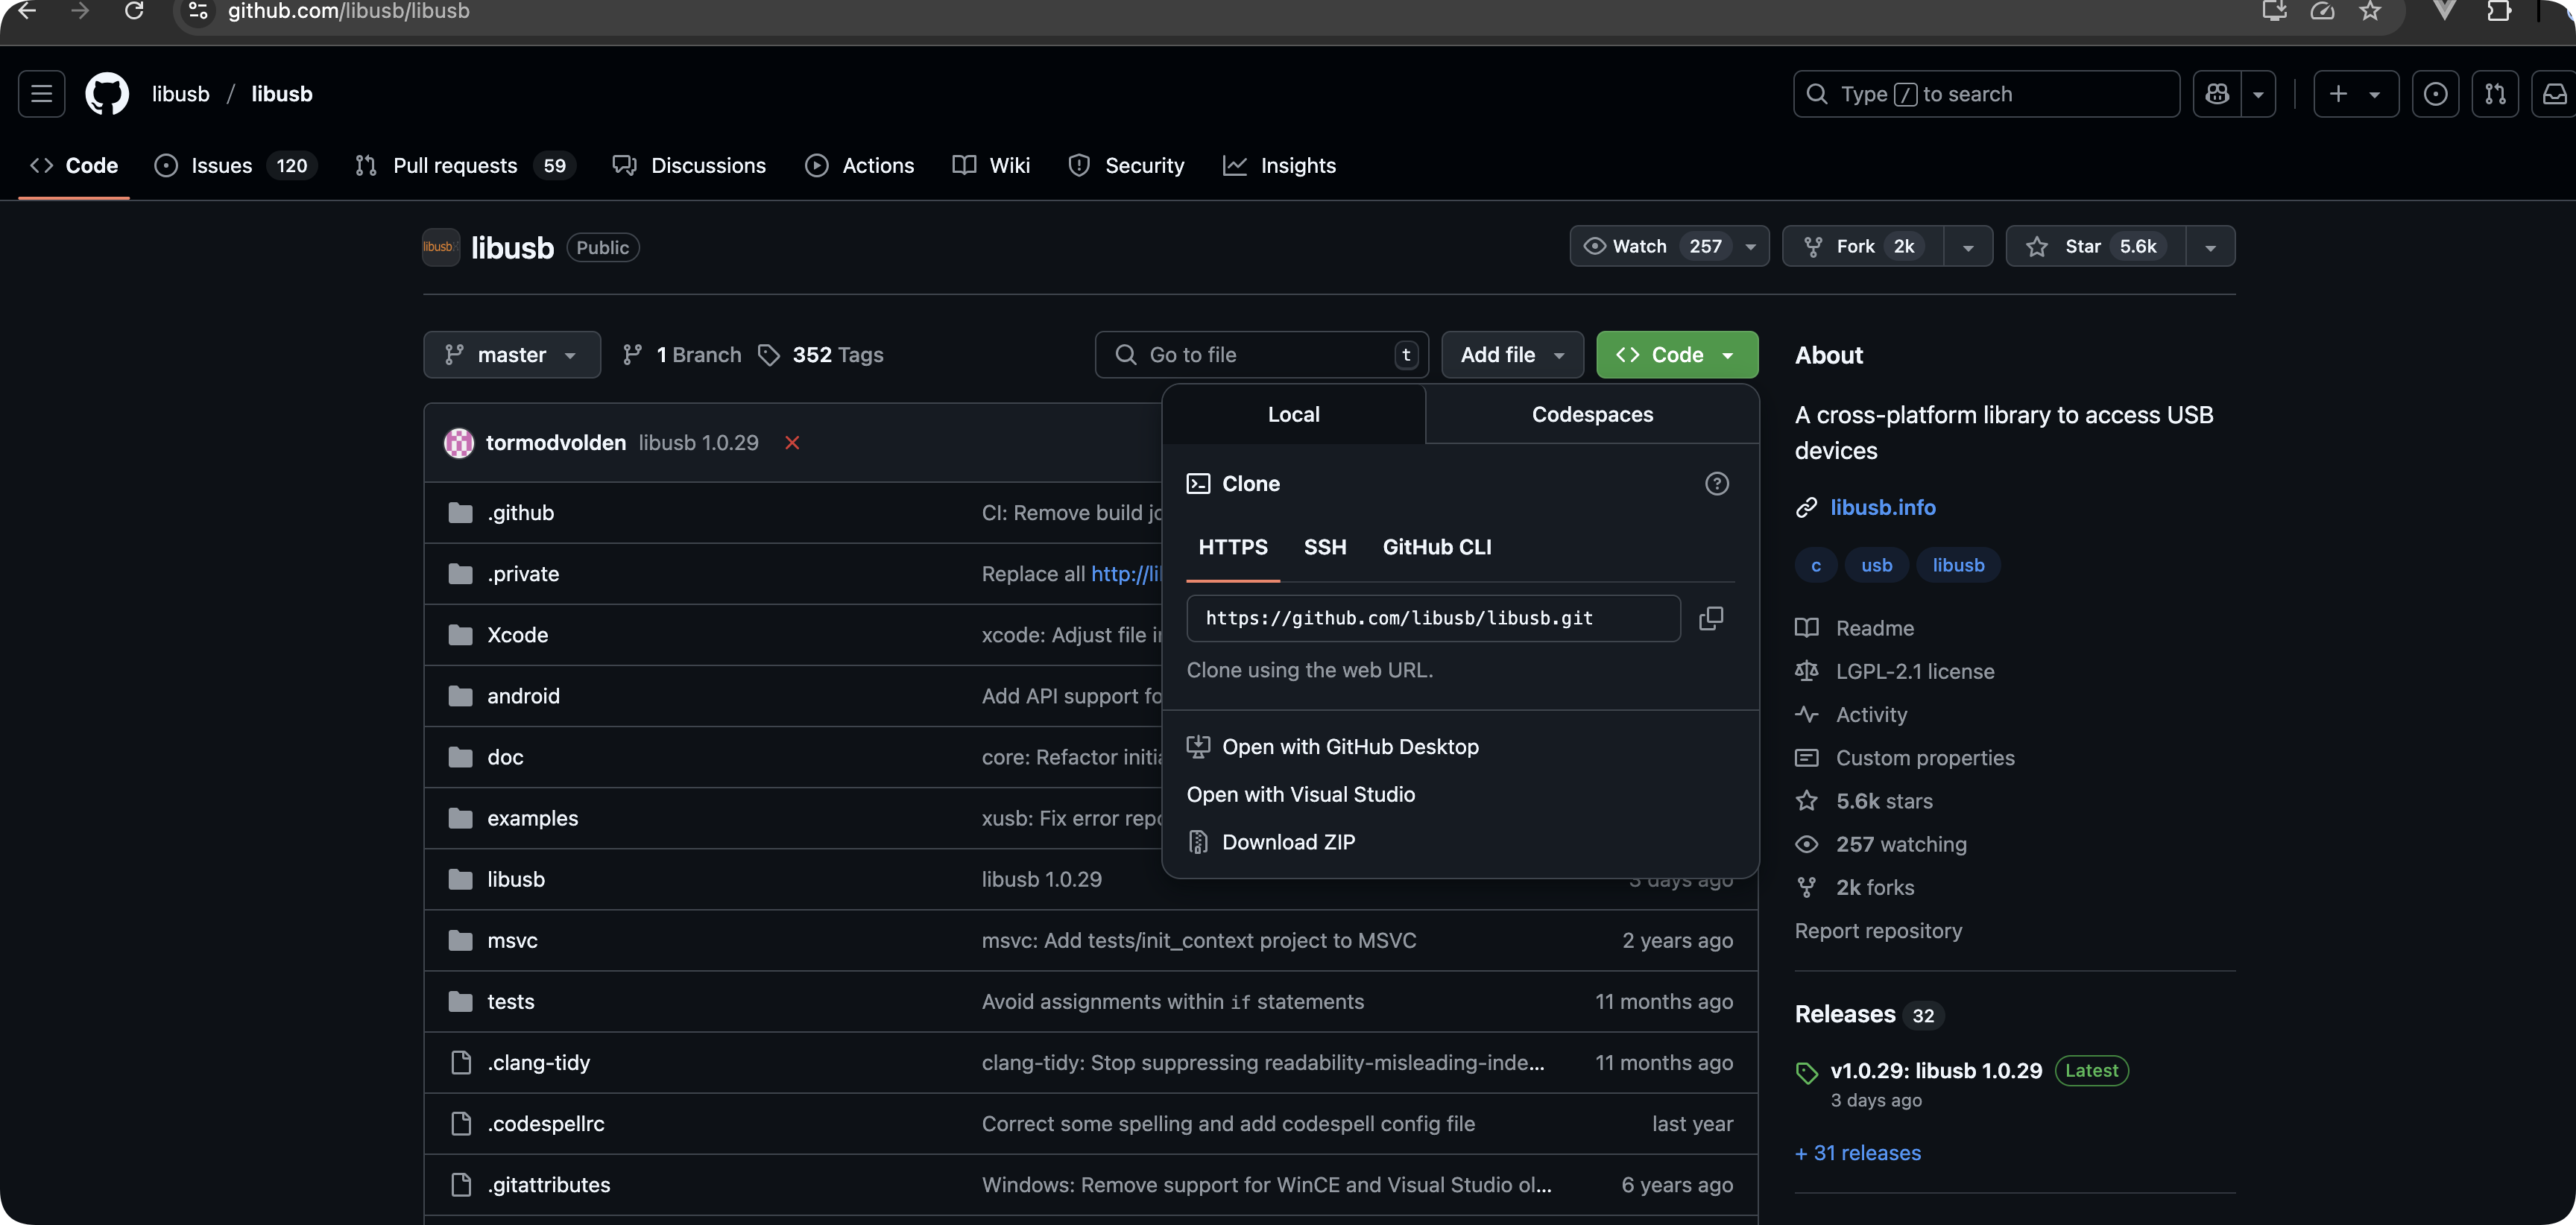The width and height of the screenshot is (2576, 1225).
Task: Go to the Discussions tab
Action: point(689,166)
